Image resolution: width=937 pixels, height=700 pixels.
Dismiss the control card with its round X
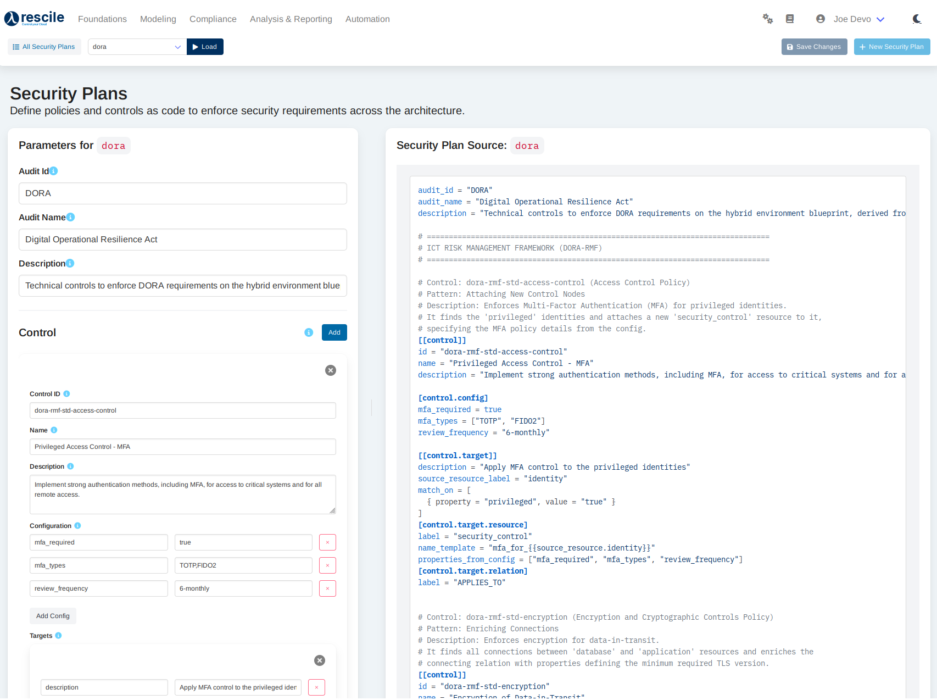pos(330,370)
